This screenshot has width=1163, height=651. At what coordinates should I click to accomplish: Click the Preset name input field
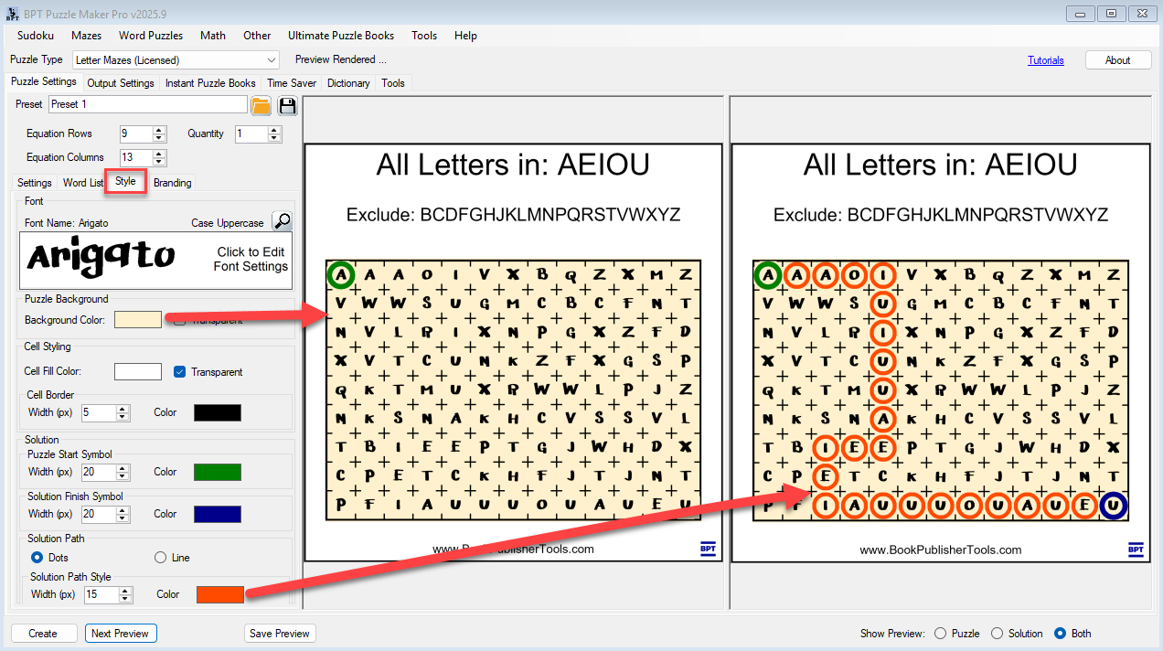point(148,104)
